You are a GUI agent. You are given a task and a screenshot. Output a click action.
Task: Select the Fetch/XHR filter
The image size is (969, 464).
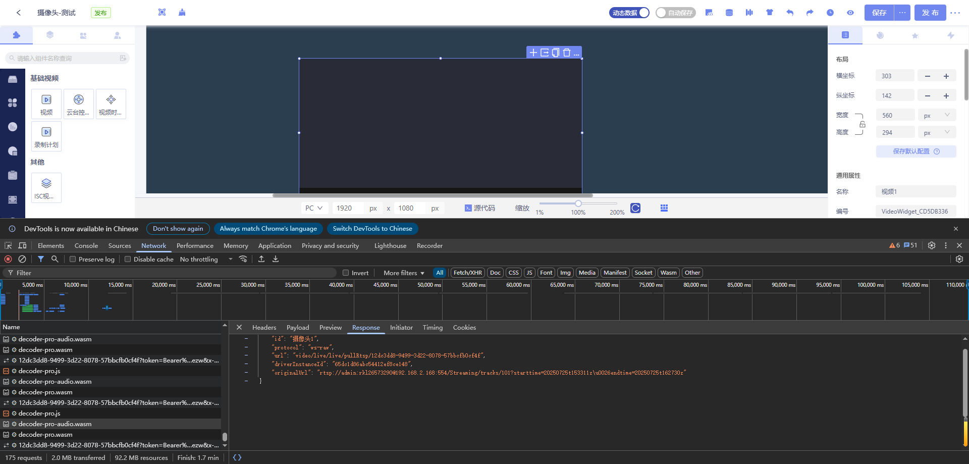coord(467,273)
